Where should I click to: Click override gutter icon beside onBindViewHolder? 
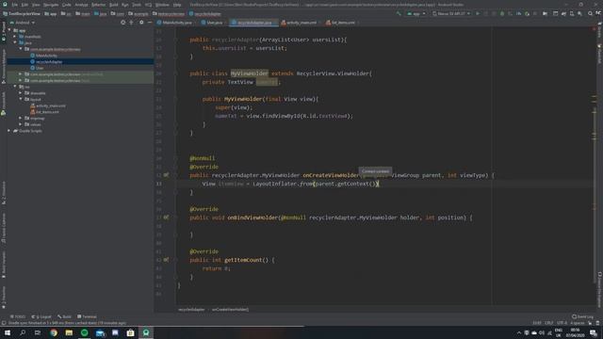tap(166, 218)
